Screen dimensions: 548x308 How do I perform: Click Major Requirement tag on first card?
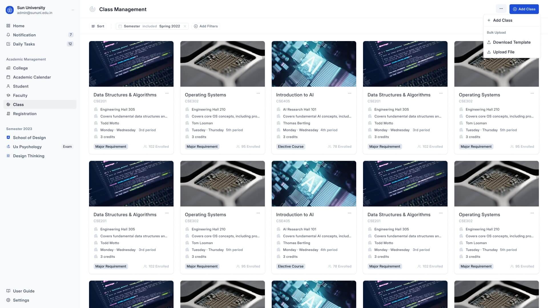click(x=111, y=147)
